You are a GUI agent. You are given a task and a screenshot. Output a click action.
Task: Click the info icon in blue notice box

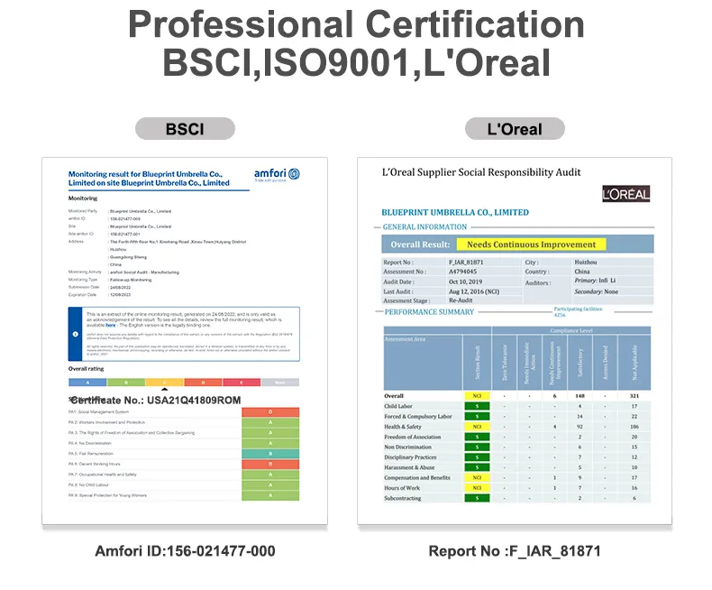point(76,334)
